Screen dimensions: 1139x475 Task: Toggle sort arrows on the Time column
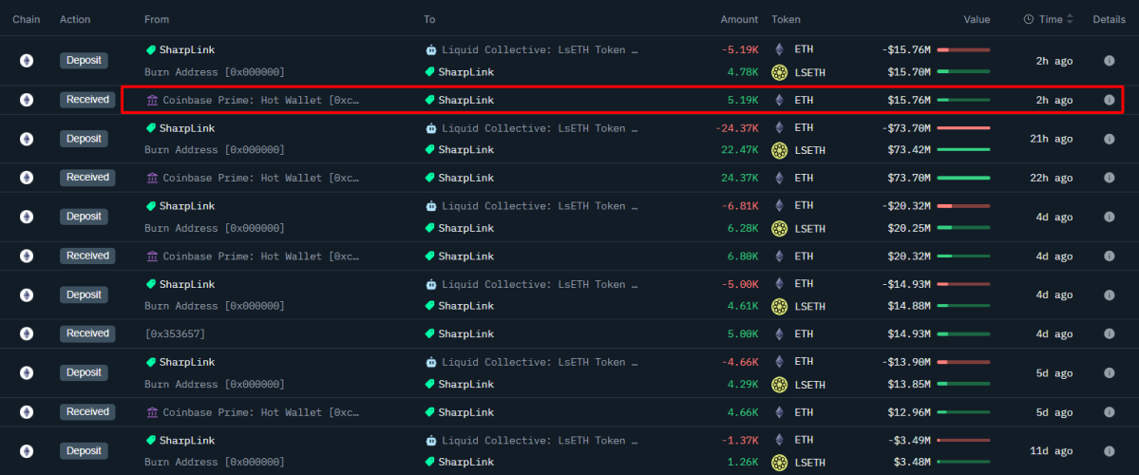click(1070, 19)
